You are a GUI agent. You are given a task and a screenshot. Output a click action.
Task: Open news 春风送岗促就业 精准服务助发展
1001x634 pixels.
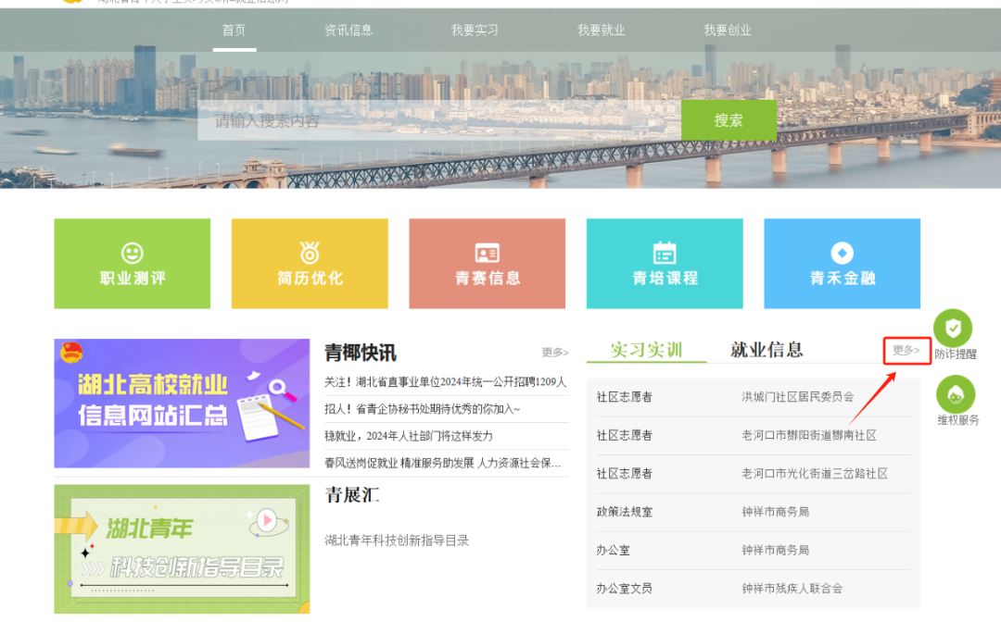442,463
